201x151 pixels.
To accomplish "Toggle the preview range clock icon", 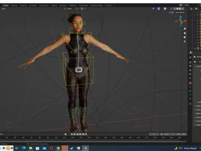I will click(162, 134).
